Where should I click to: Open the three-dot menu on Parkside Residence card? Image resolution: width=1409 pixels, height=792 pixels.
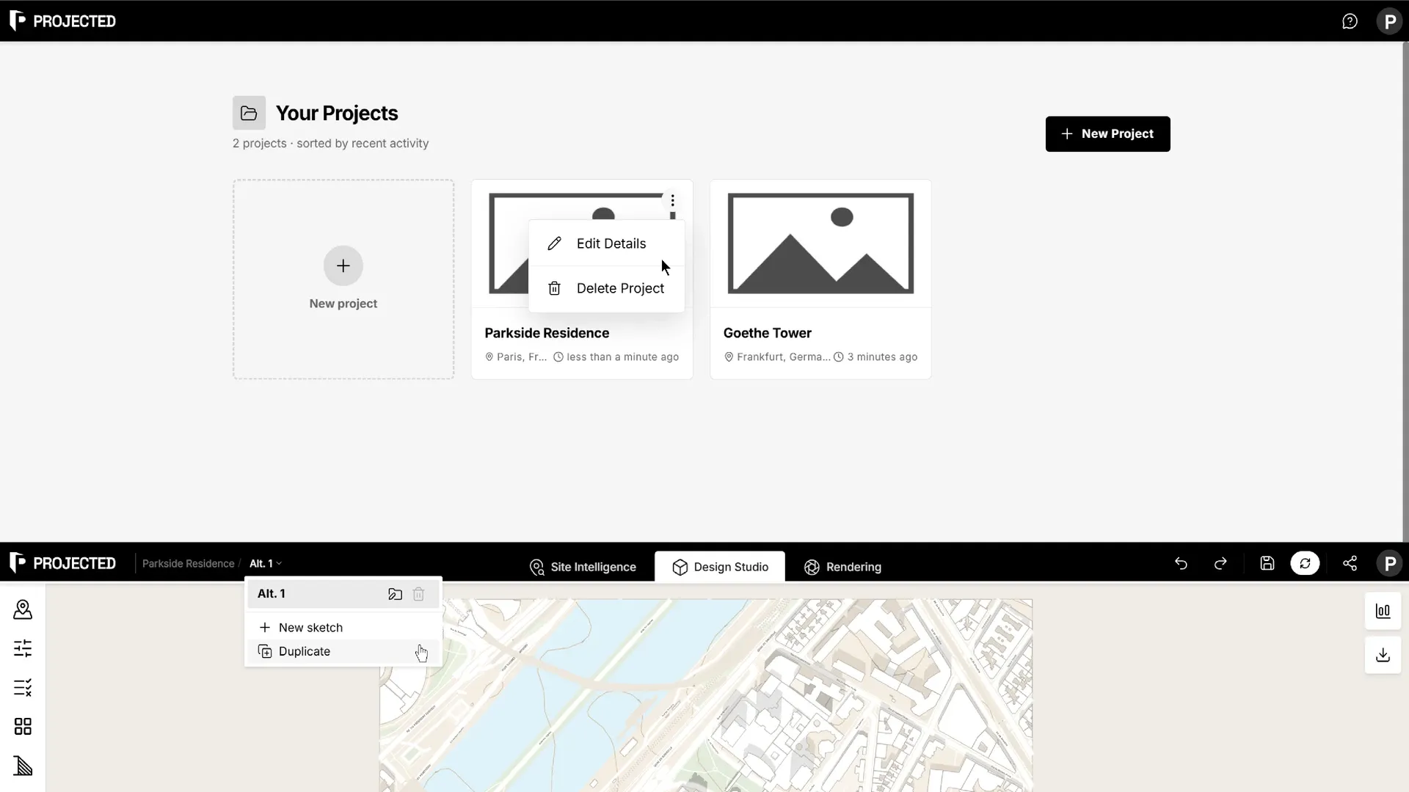point(672,201)
